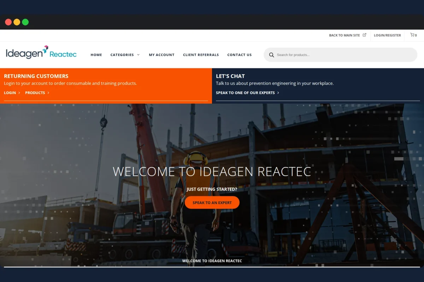Click the Let's Chat heading
424x282 pixels.
(230, 76)
